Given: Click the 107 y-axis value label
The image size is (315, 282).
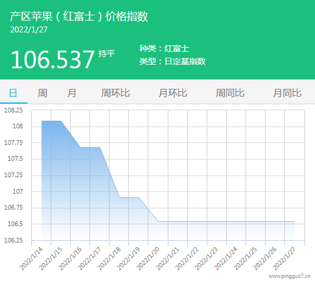Looking at the screenshot, I should click(x=18, y=191).
